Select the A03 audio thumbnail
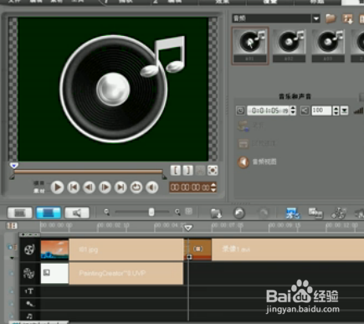 (x=328, y=46)
